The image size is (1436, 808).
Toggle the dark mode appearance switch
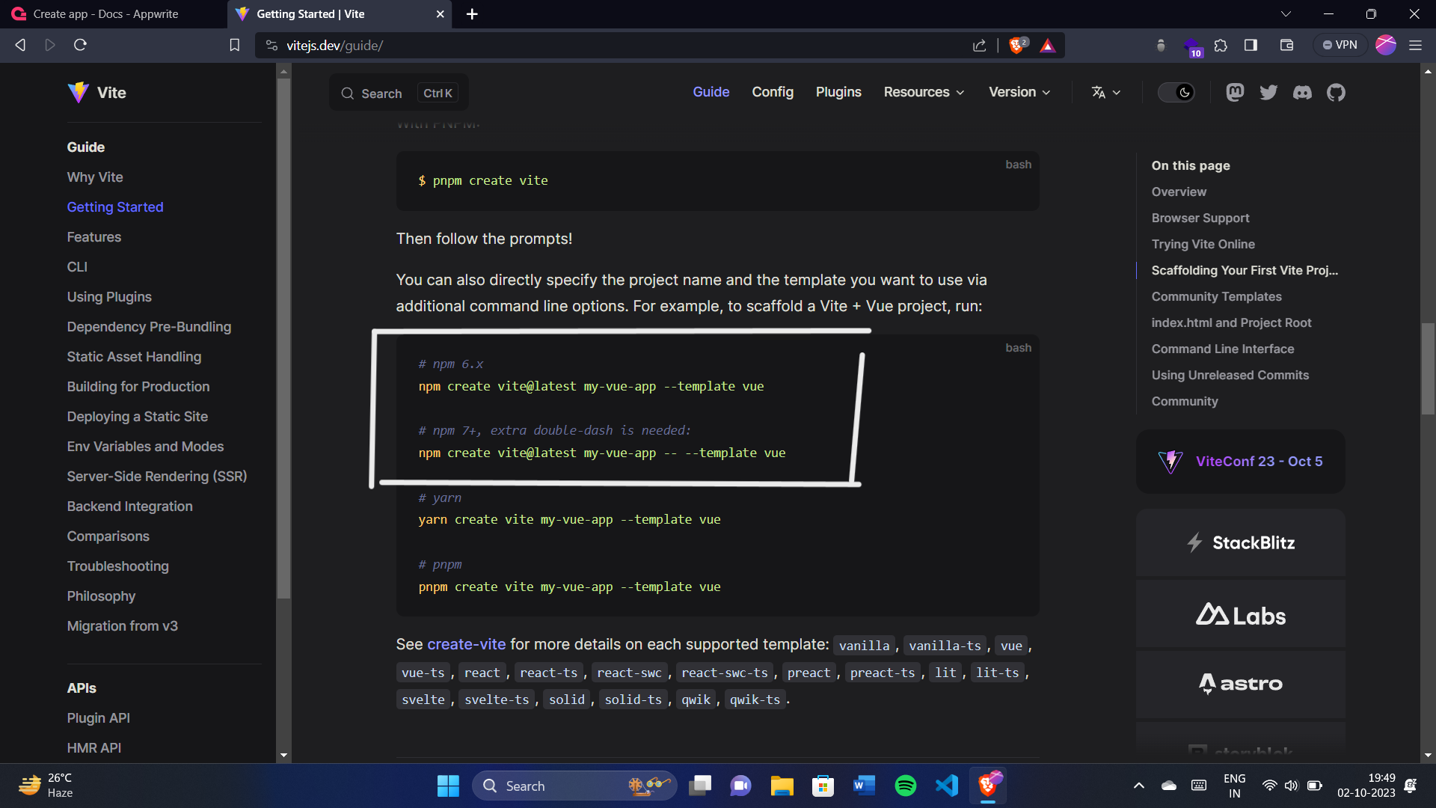point(1176,92)
